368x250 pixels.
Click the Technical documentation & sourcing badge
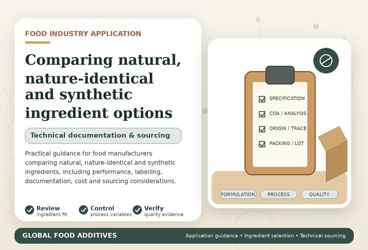coord(103,136)
